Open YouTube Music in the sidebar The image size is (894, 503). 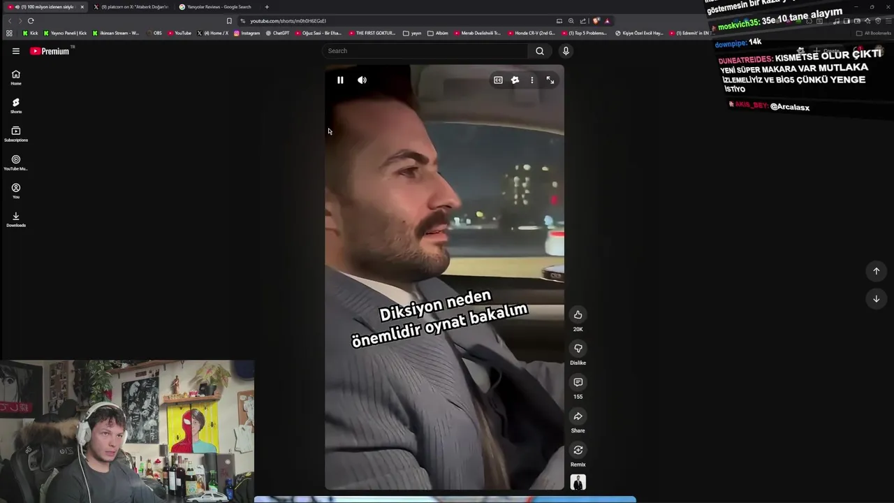tap(15, 163)
